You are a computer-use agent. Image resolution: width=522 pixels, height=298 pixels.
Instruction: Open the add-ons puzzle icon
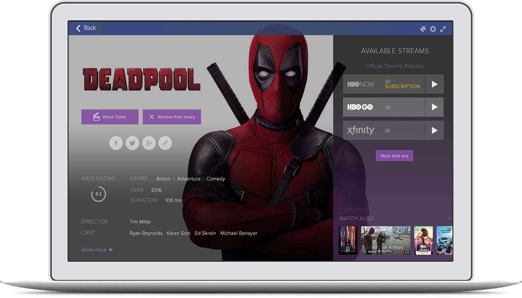point(423,29)
